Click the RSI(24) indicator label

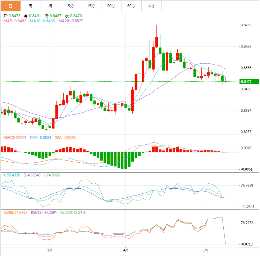point(73,212)
